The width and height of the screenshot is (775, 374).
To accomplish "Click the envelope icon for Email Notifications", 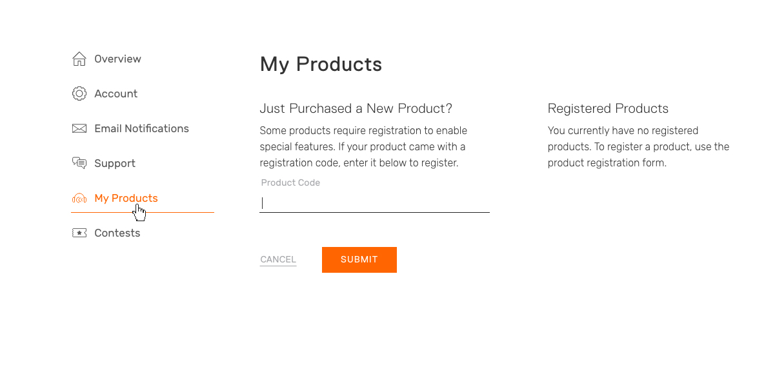I will tap(79, 128).
